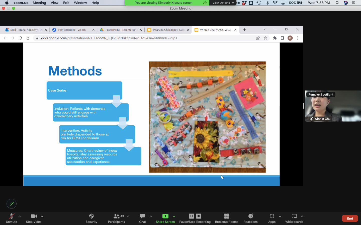Close the Swarupa Chilakapati tab
This screenshot has width=361, height=225.
click(188, 30)
